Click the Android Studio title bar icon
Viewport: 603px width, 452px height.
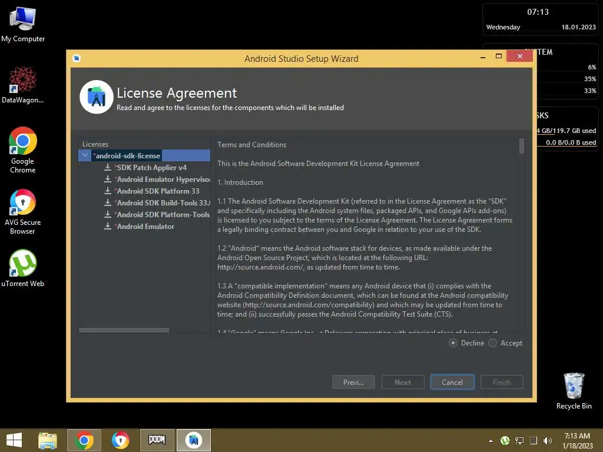(x=77, y=58)
